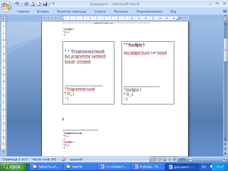
Task: Click the word orindaidi in left box
Action: point(84,62)
